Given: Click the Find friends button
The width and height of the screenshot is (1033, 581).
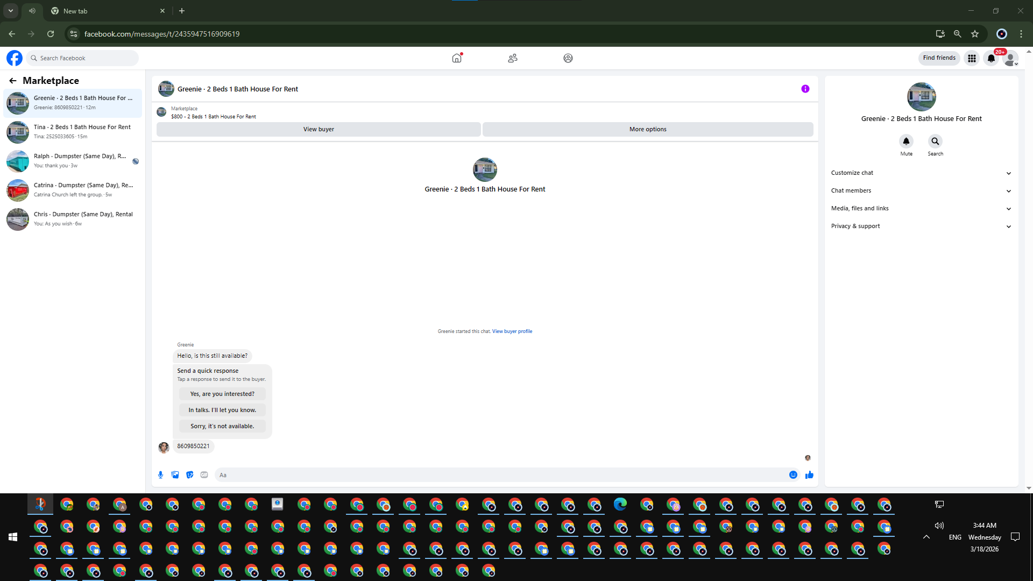Looking at the screenshot, I should pos(939,58).
